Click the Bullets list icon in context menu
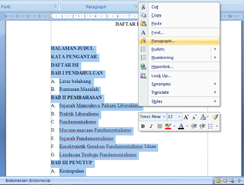The image size is (244, 185). click(x=143, y=49)
